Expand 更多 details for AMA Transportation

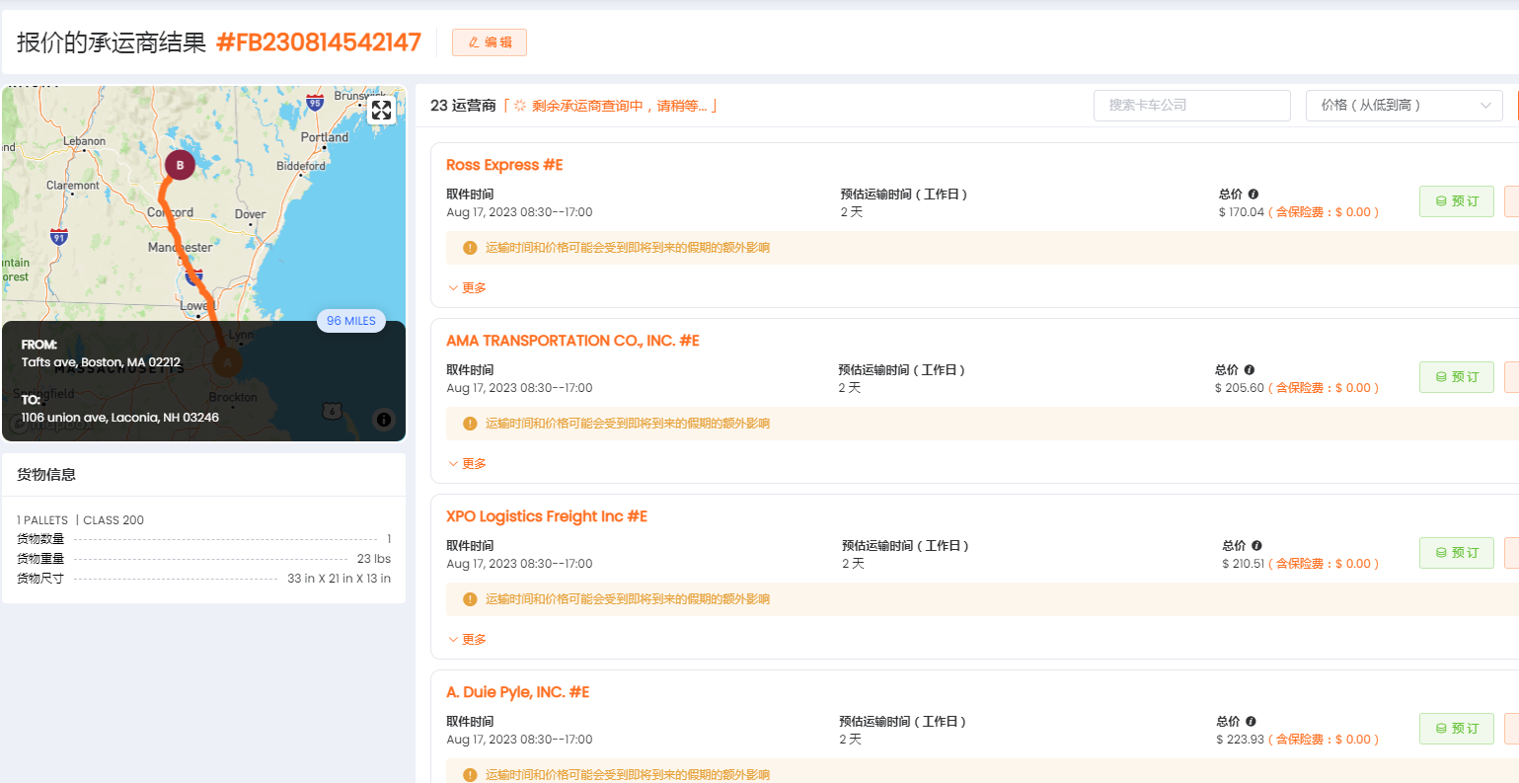pos(468,464)
